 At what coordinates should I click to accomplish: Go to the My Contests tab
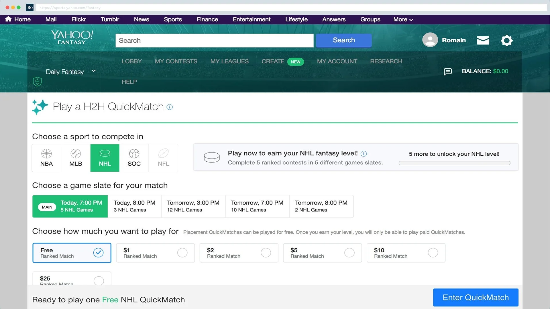tap(176, 61)
